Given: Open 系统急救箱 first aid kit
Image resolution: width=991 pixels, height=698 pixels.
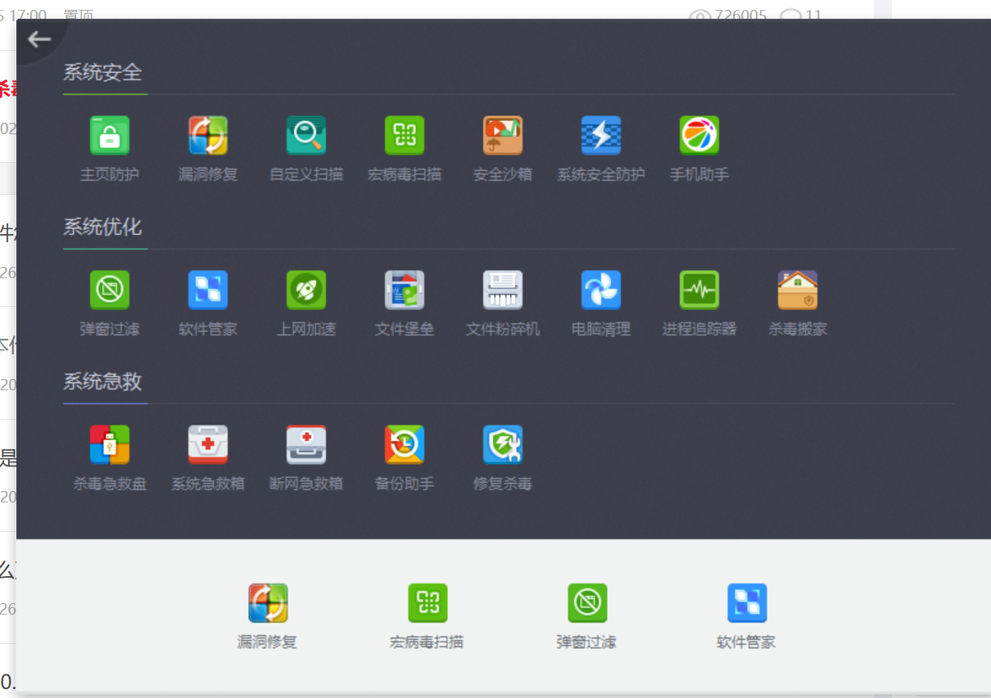Looking at the screenshot, I should click(x=208, y=445).
